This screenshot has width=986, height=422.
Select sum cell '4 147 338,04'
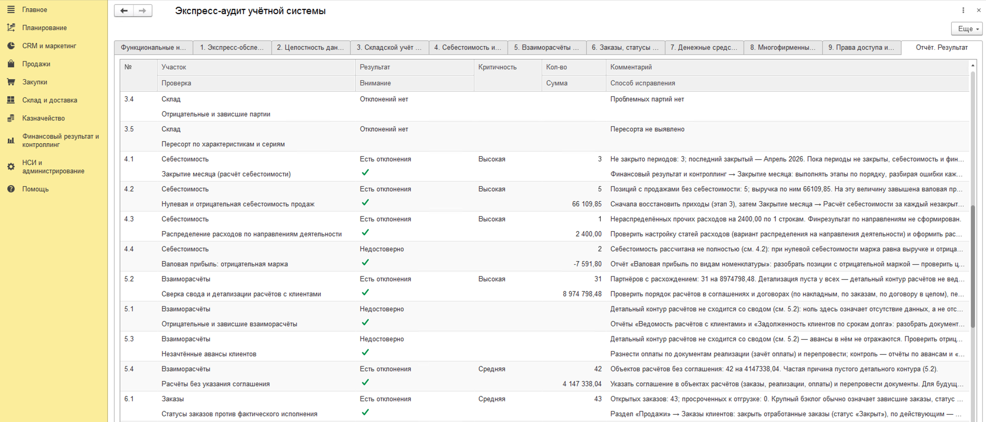pos(582,384)
